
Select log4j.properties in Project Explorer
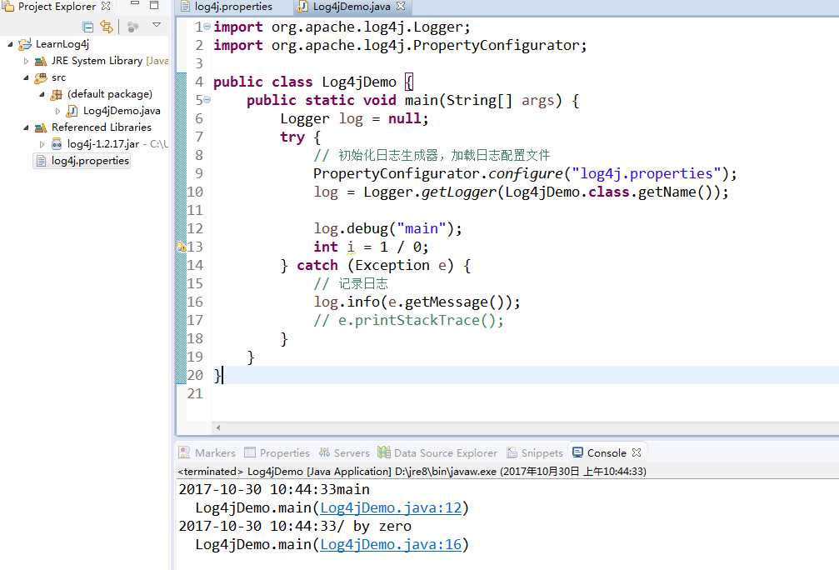tap(90, 161)
